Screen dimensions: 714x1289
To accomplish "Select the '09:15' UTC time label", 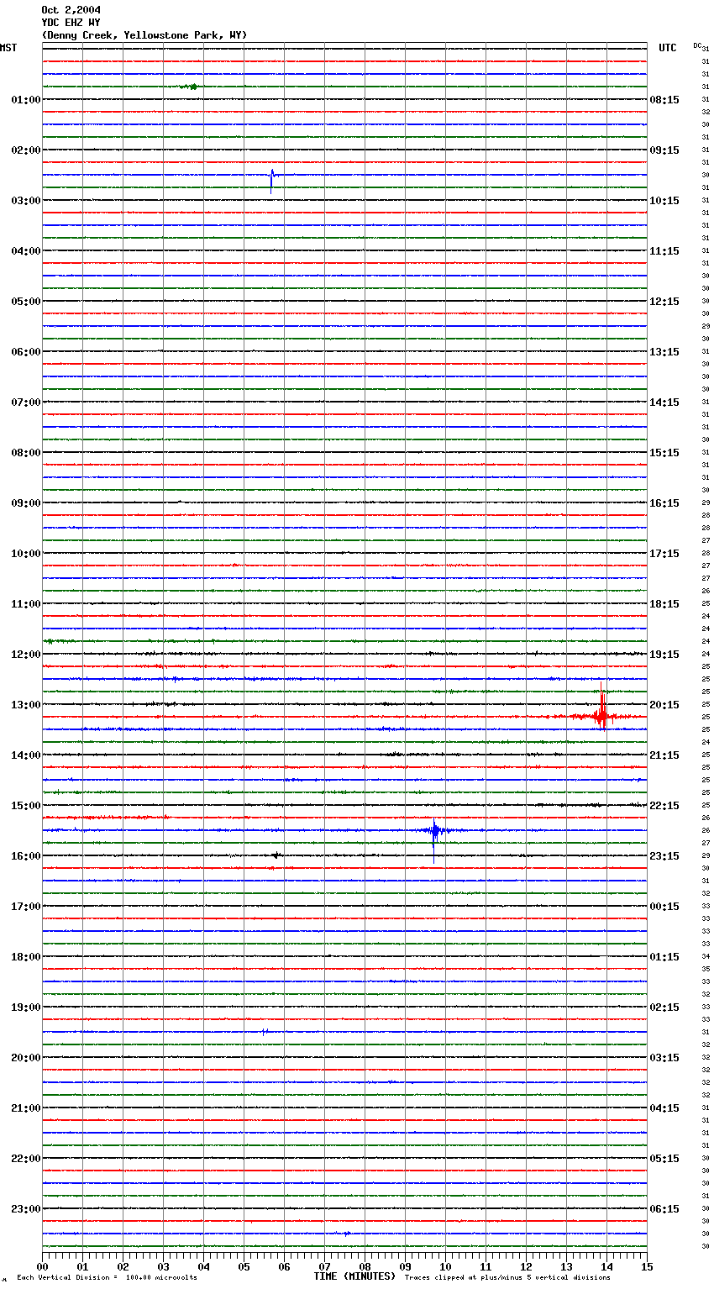I will [664, 150].
